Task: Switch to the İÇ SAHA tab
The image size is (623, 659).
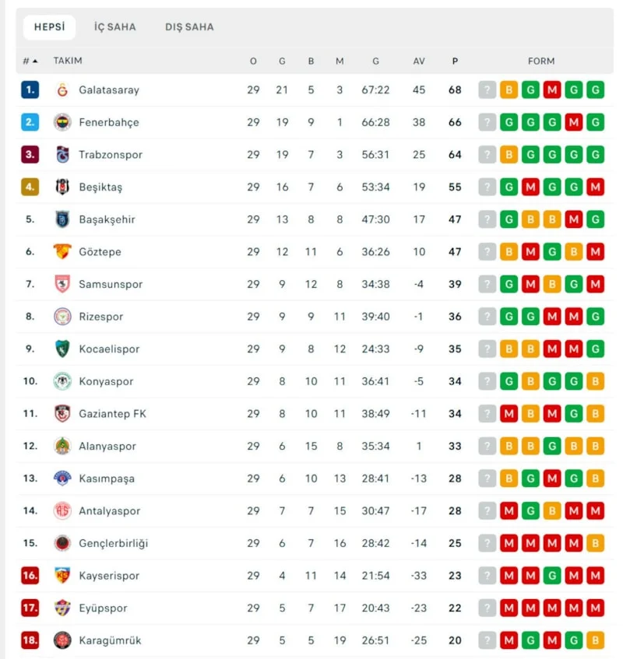Action: click(115, 27)
